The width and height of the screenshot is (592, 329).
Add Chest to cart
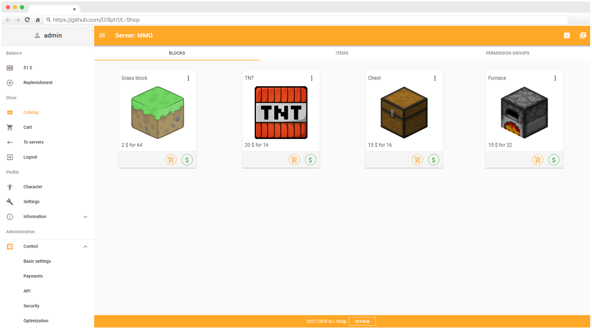coord(418,160)
